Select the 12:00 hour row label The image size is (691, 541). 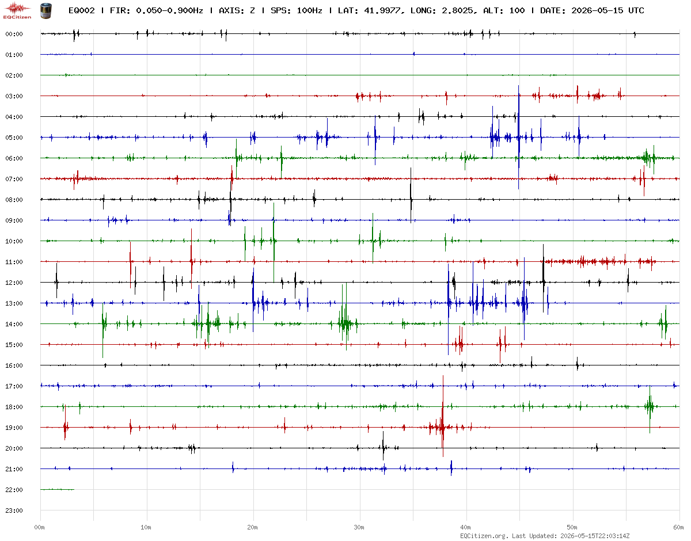pos(14,283)
